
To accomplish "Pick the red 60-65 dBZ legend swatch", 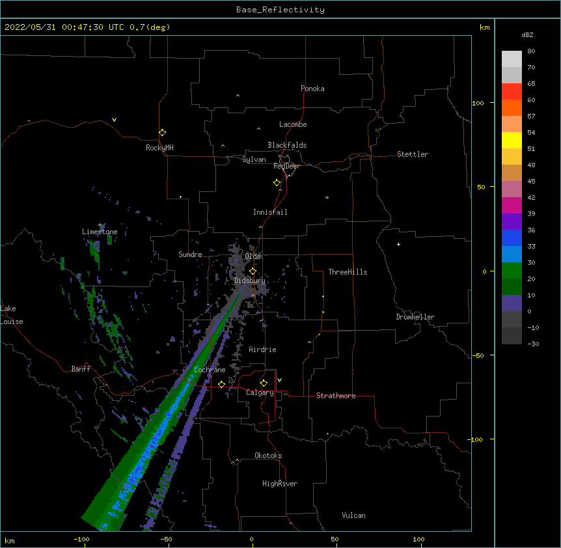I will coord(512,91).
